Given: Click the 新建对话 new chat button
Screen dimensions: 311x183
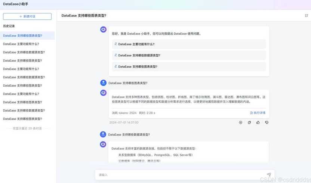Looking at the screenshot, I should [27, 16].
